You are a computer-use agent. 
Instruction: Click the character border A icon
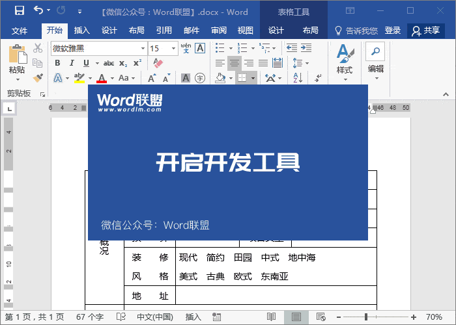click(200, 48)
